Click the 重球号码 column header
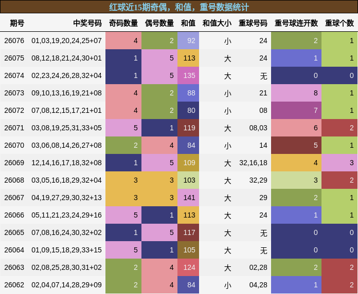358x294 pixels. point(253,23)
